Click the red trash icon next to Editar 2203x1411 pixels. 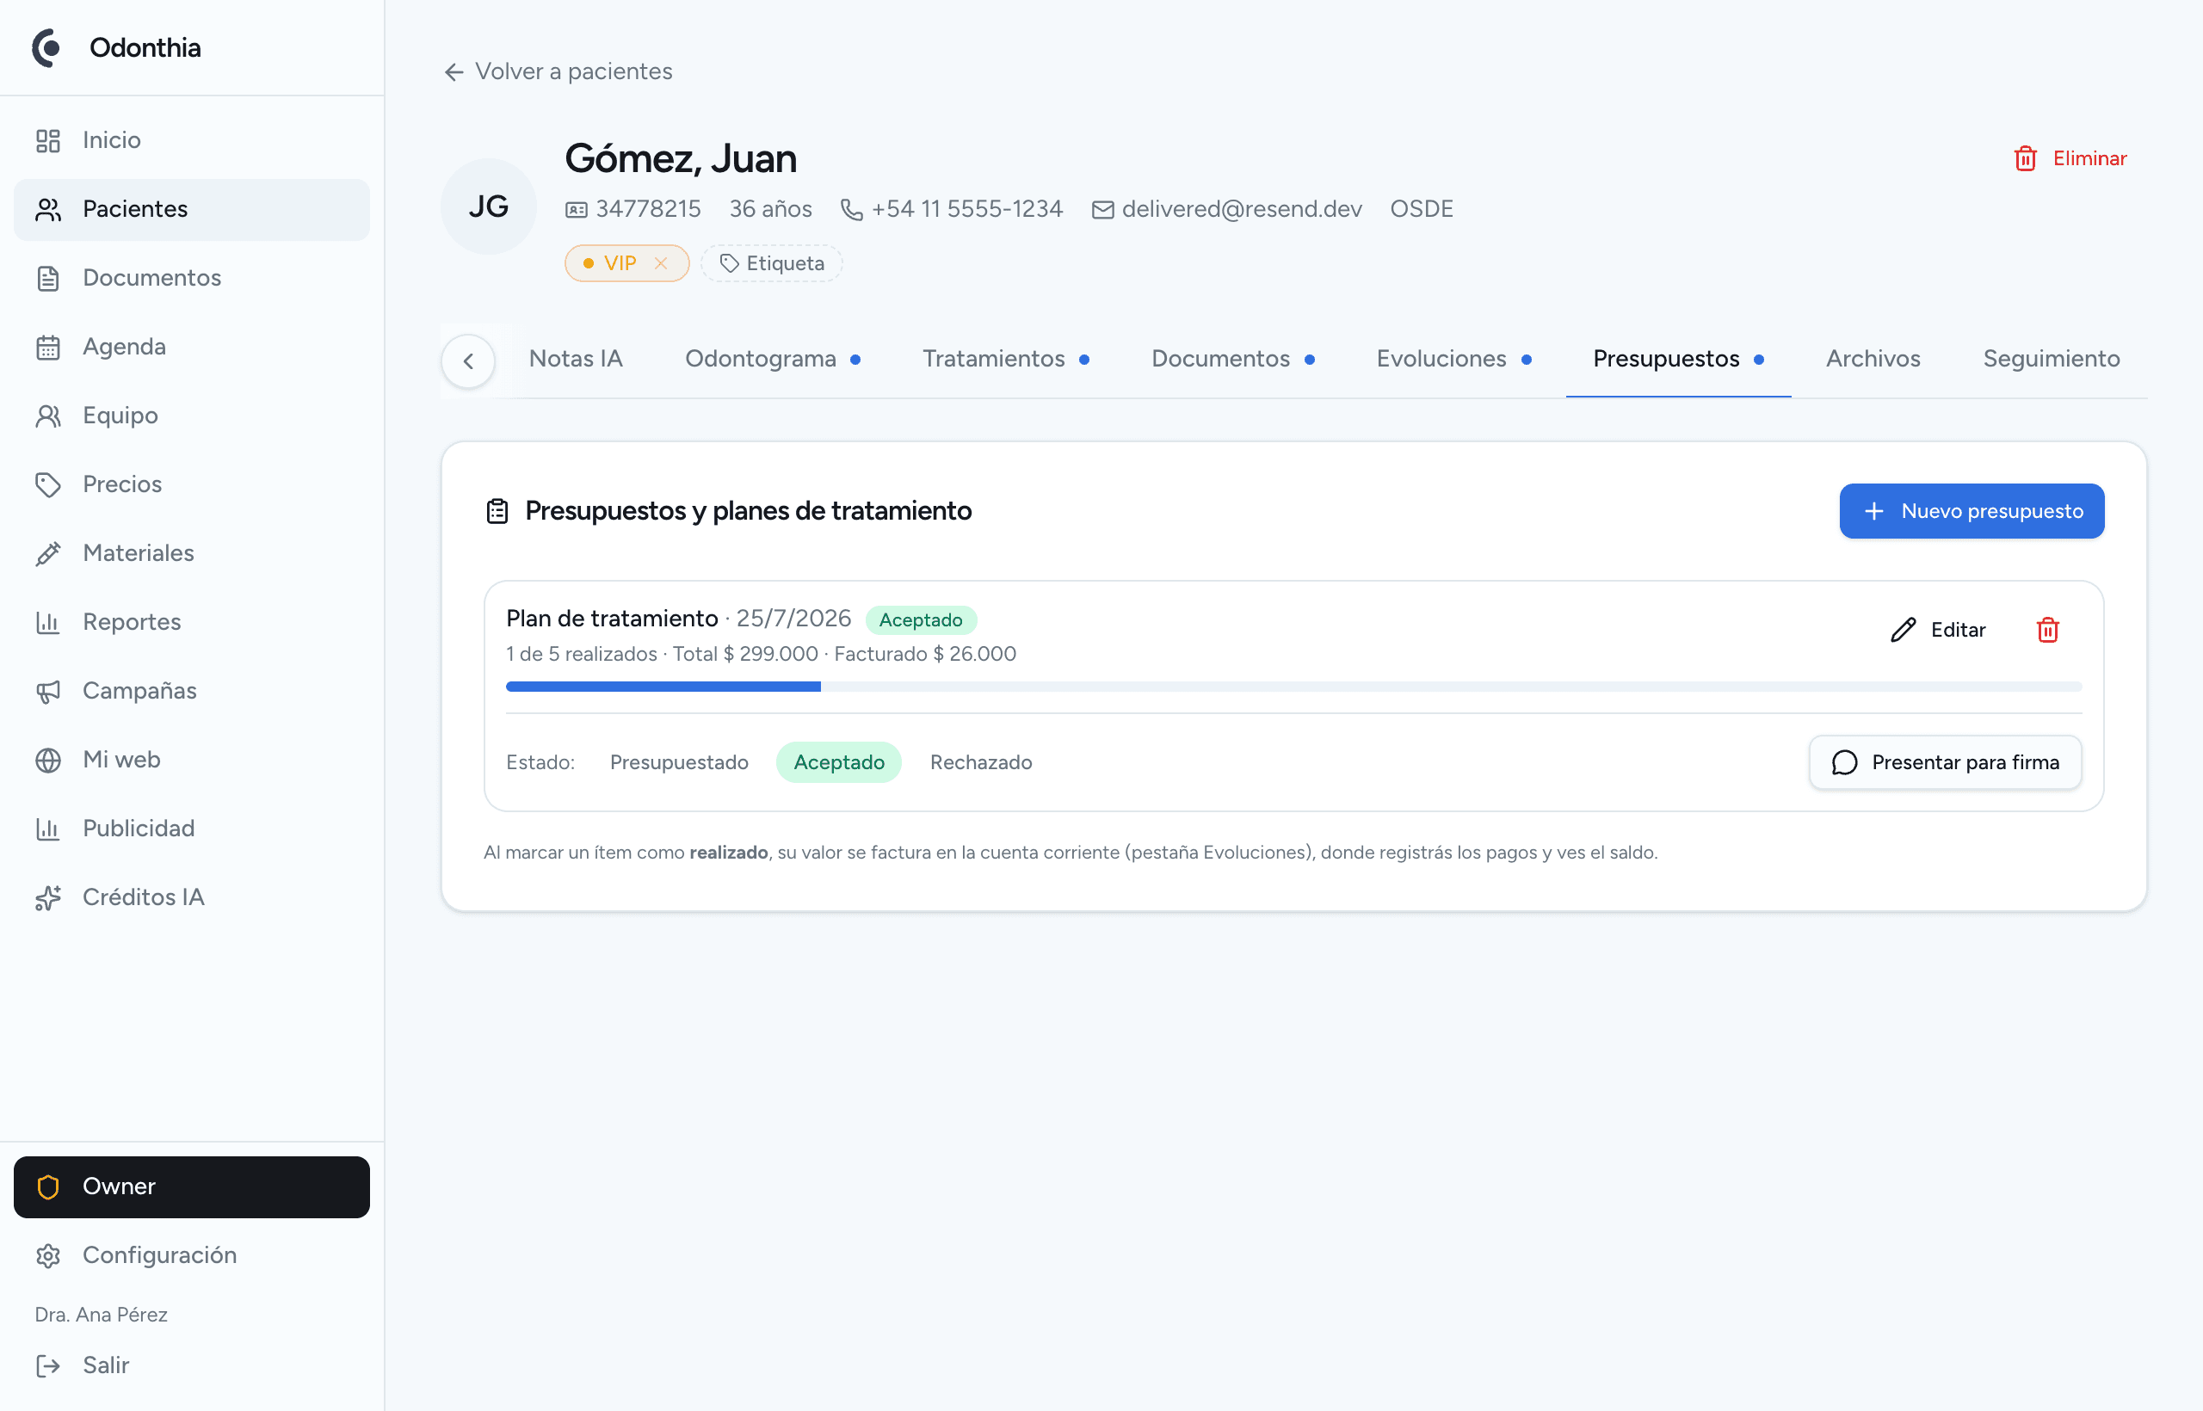tap(2047, 630)
